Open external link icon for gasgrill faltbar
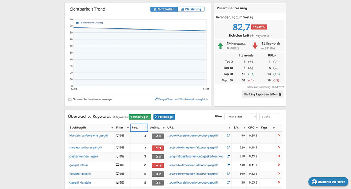 pyautogui.click(x=228, y=165)
